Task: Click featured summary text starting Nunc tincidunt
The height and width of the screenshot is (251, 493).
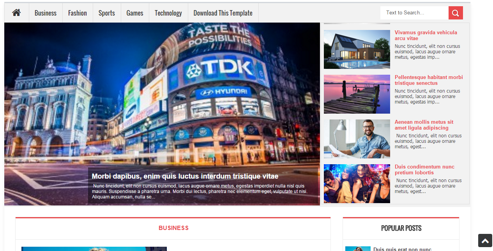Action: 200,191
